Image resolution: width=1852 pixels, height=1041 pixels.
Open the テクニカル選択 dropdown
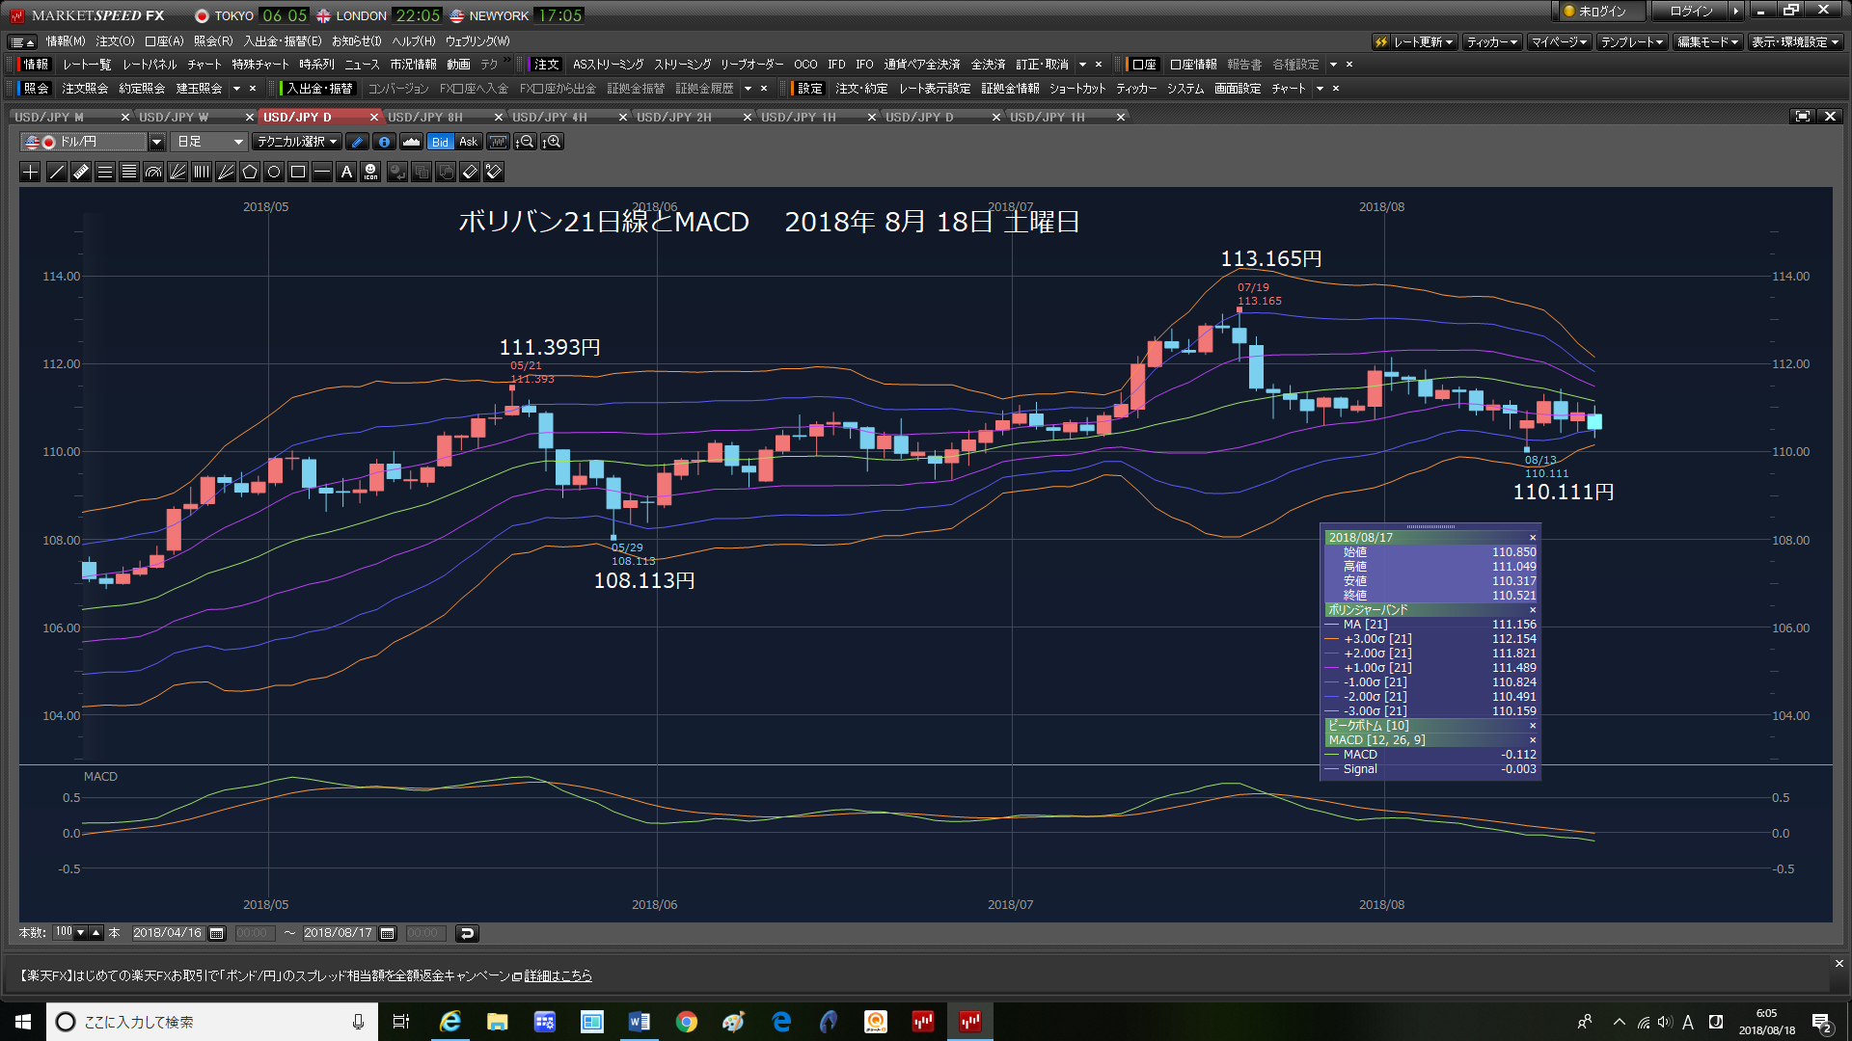(x=297, y=142)
